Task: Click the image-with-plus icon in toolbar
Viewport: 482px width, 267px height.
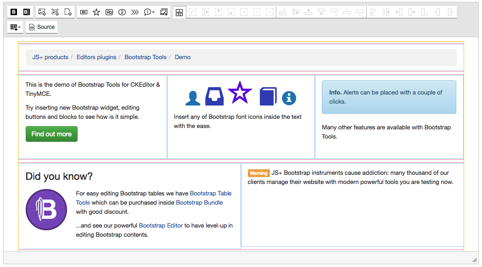Action: 42,12
